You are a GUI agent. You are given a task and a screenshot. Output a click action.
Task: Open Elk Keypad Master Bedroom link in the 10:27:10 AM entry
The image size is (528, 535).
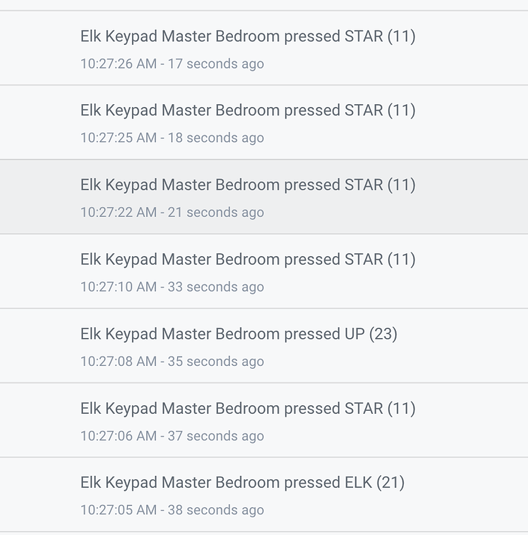click(x=179, y=260)
